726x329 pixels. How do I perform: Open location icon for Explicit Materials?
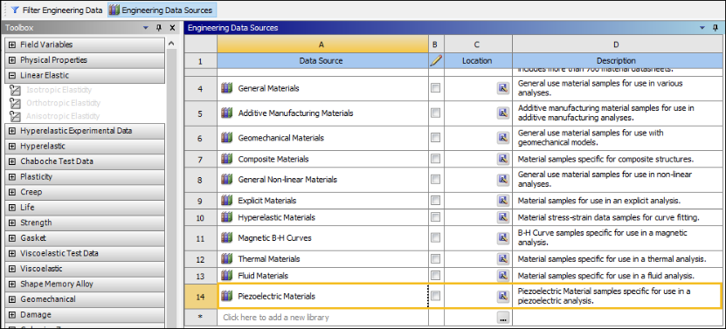pos(503,201)
